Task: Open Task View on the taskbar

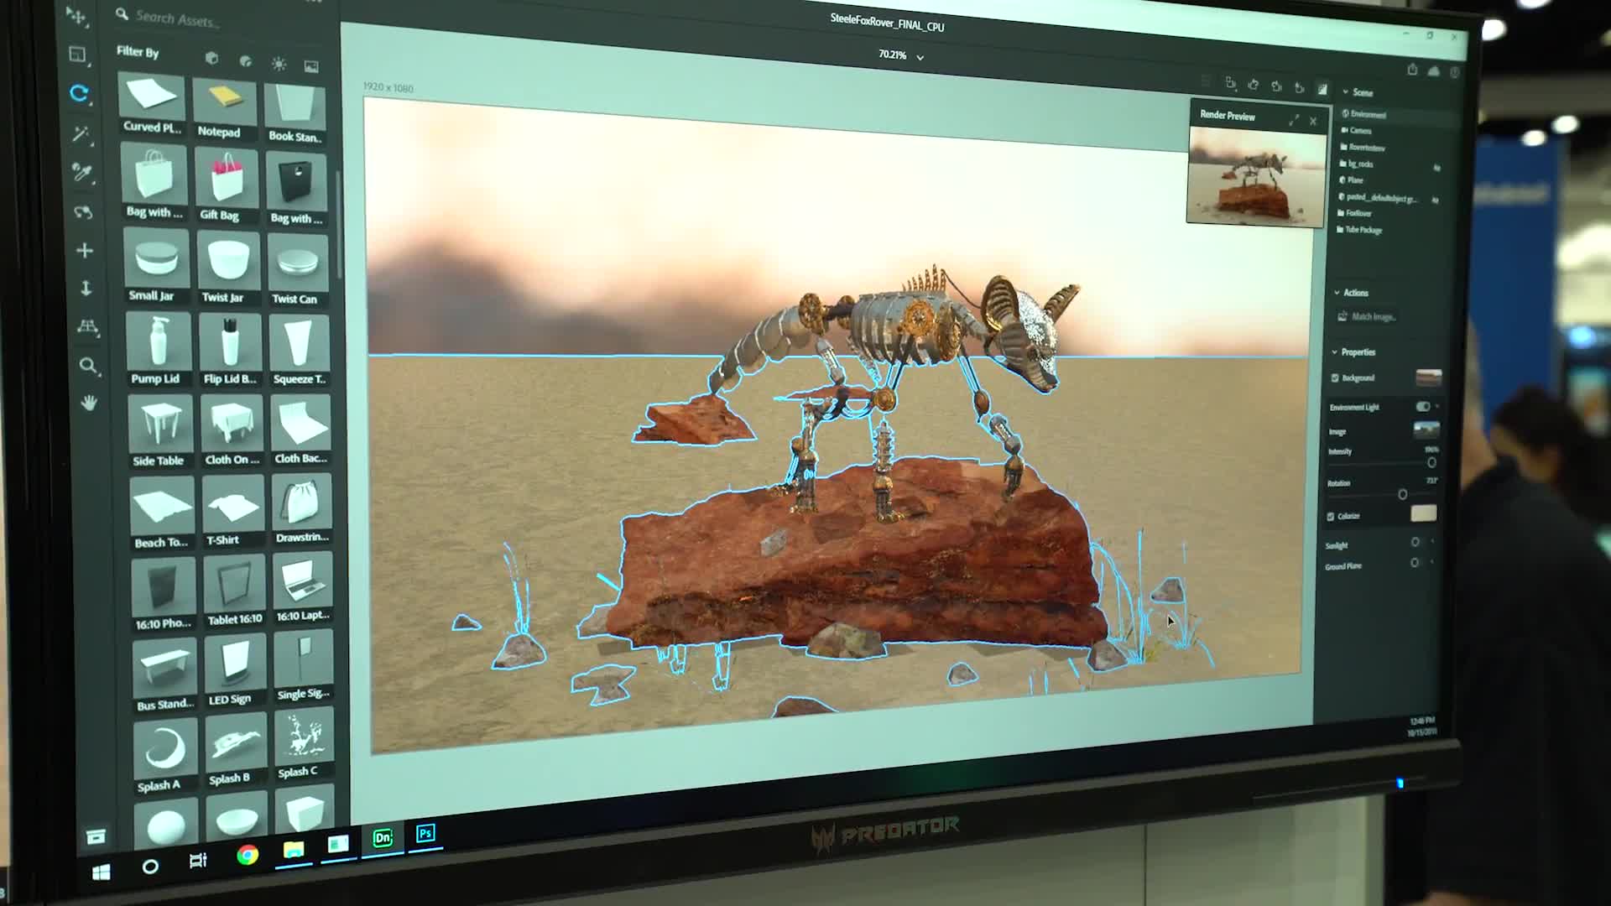Action: (198, 861)
